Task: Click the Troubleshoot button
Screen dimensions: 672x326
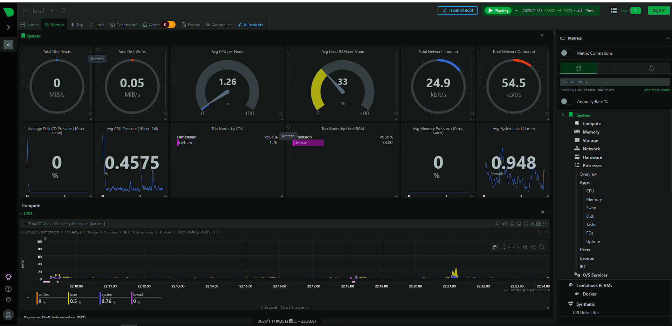Action: pos(457,11)
